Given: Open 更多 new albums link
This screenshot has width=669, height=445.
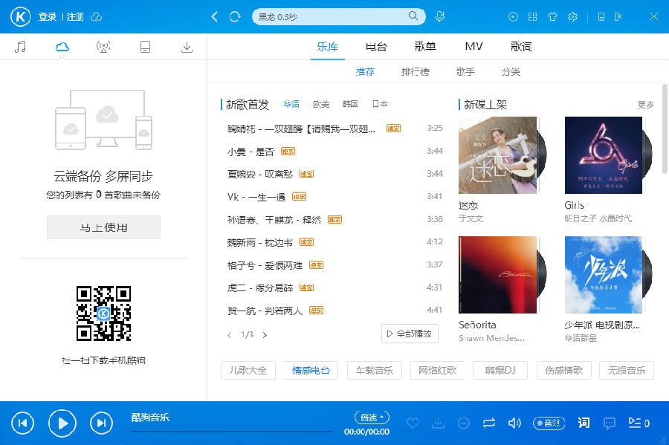Looking at the screenshot, I should pos(645,105).
